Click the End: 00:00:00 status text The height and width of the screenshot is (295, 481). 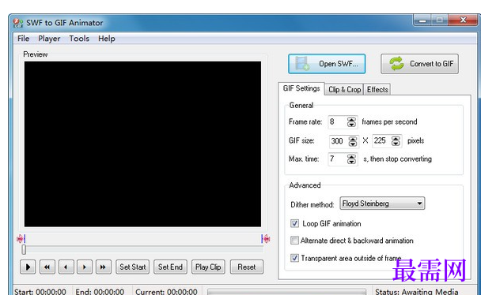(x=100, y=292)
